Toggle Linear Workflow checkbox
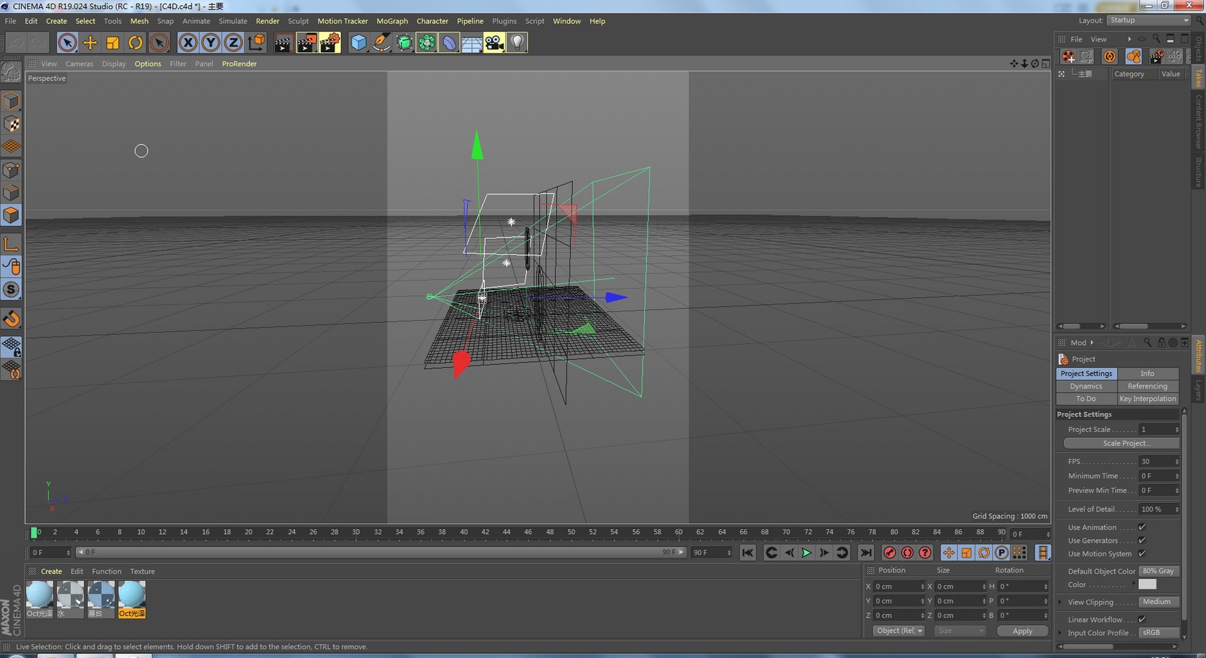The width and height of the screenshot is (1206, 658). 1142,620
